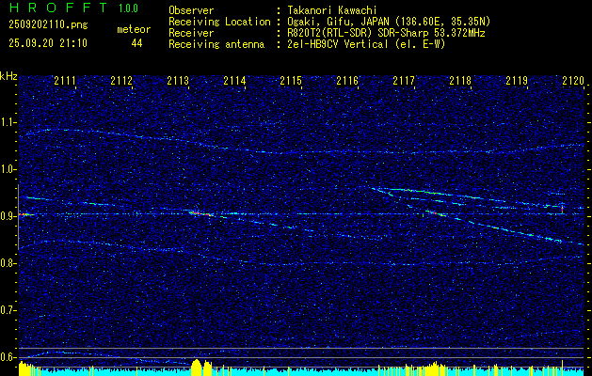Click the meteor count 44
This screenshot has width=592, height=376.
[x=136, y=43]
